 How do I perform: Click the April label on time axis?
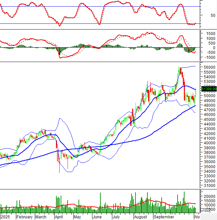(59, 217)
